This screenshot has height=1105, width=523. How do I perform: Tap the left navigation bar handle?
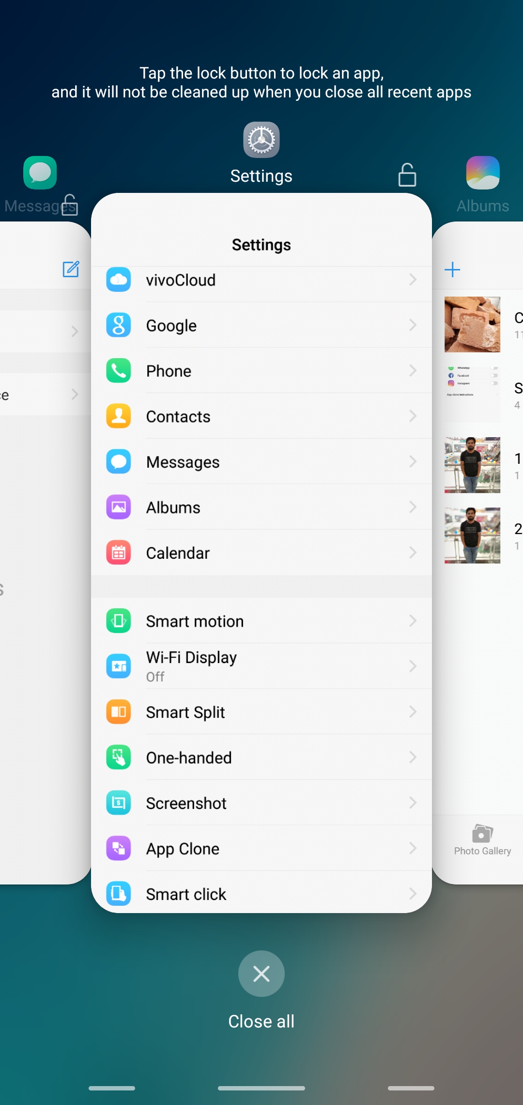pyautogui.click(x=112, y=1088)
